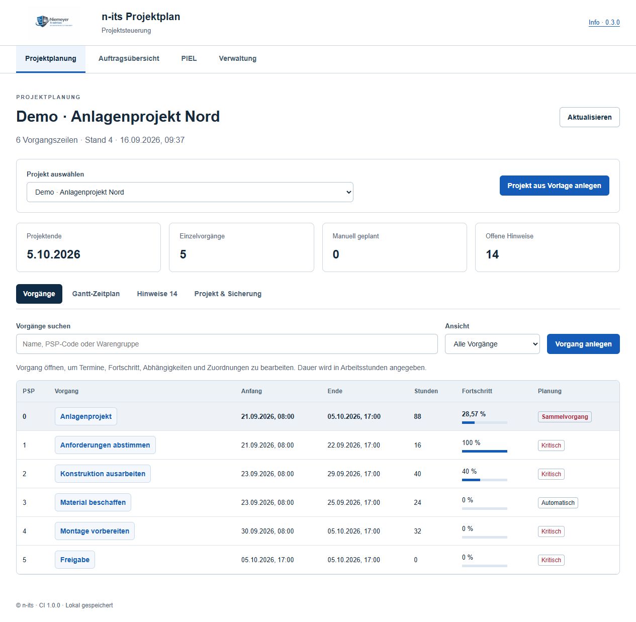The width and height of the screenshot is (636, 622).
Task: Show the Gantt-Zeitplan view
Action: click(x=96, y=294)
